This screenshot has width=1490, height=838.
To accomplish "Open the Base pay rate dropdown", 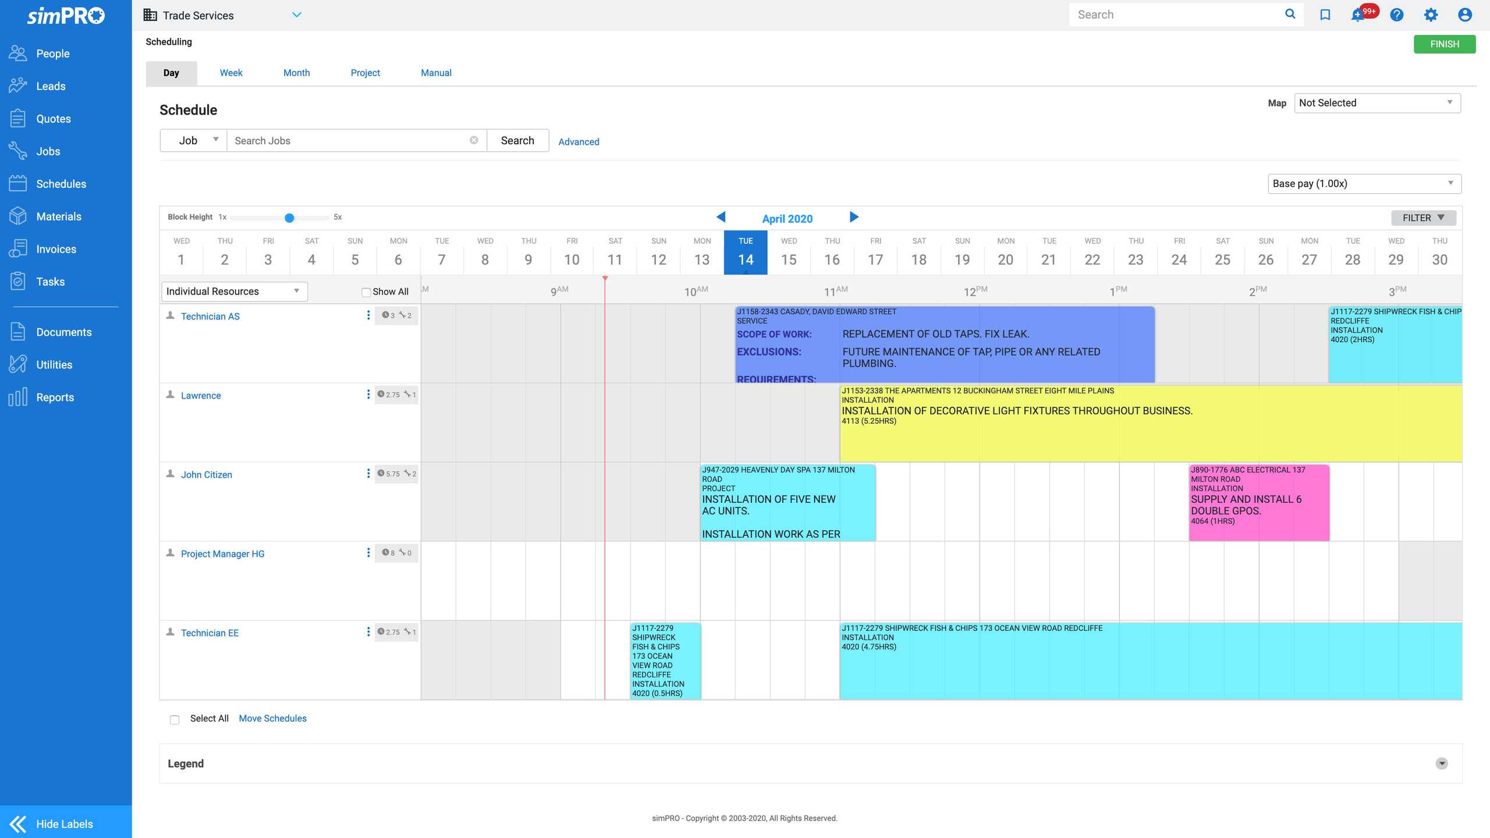I will 1364,183.
